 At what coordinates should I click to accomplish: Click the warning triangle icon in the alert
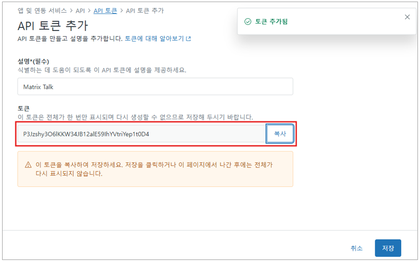28,165
